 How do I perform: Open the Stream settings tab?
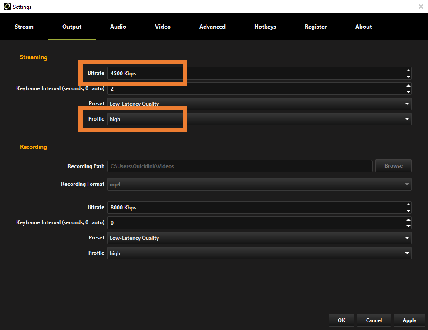coord(24,27)
